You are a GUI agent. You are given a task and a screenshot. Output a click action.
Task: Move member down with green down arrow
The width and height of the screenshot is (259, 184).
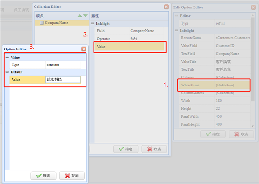(x=86, y=16)
